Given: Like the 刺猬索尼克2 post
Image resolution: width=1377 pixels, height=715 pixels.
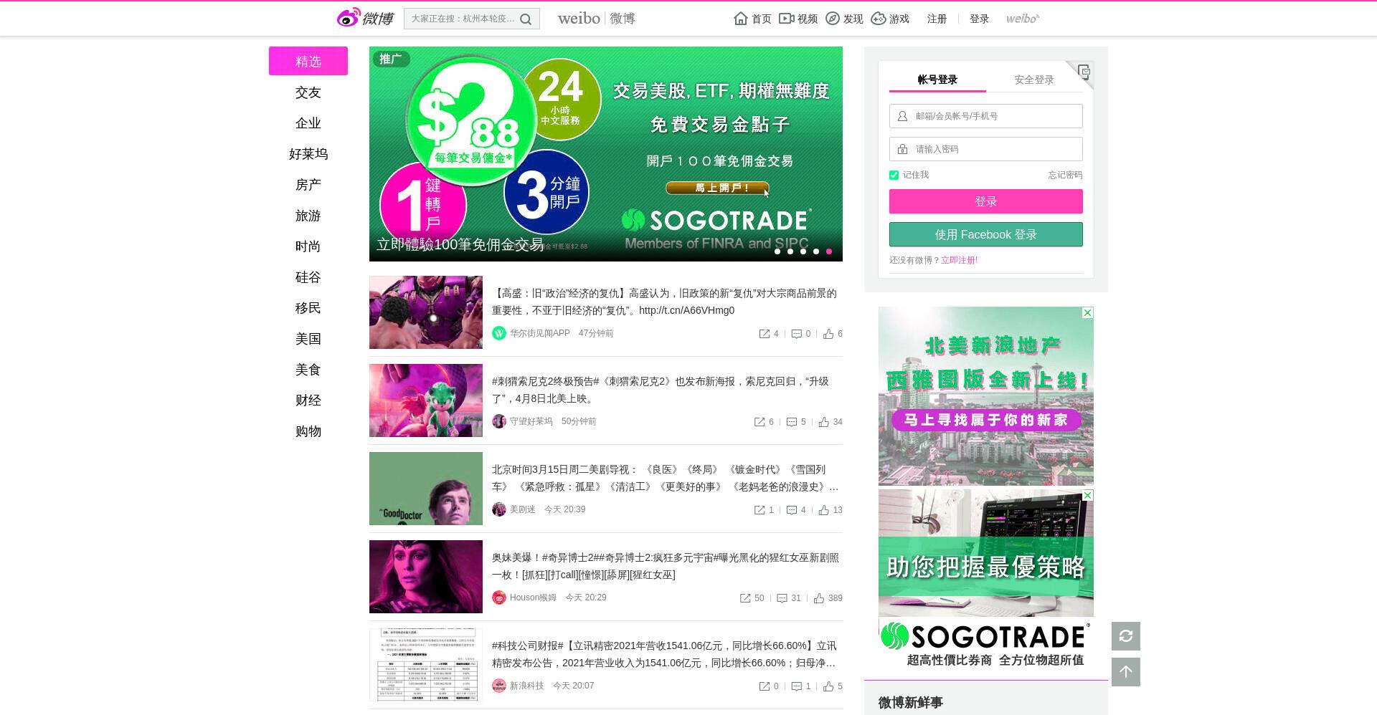Looking at the screenshot, I should [824, 422].
